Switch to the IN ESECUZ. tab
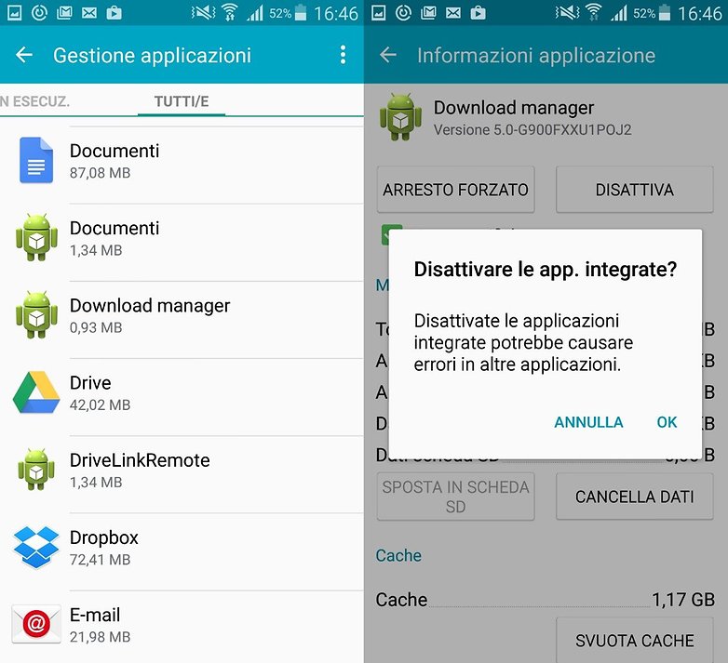The height and width of the screenshot is (663, 728). (34, 101)
